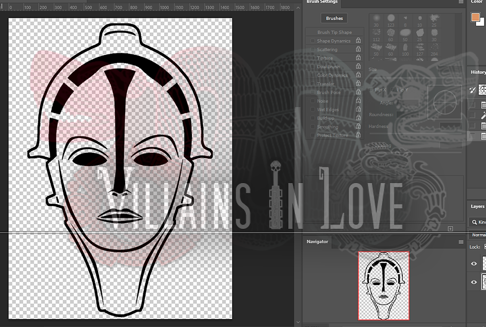Switch to the Brush Settings tab
This screenshot has width=486, height=327.
click(x=322, y=2)
